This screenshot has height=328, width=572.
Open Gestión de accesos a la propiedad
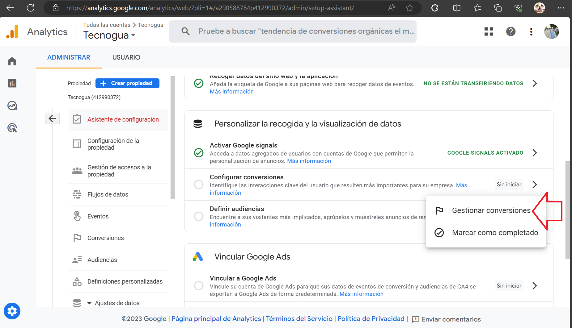pos(118,171)
